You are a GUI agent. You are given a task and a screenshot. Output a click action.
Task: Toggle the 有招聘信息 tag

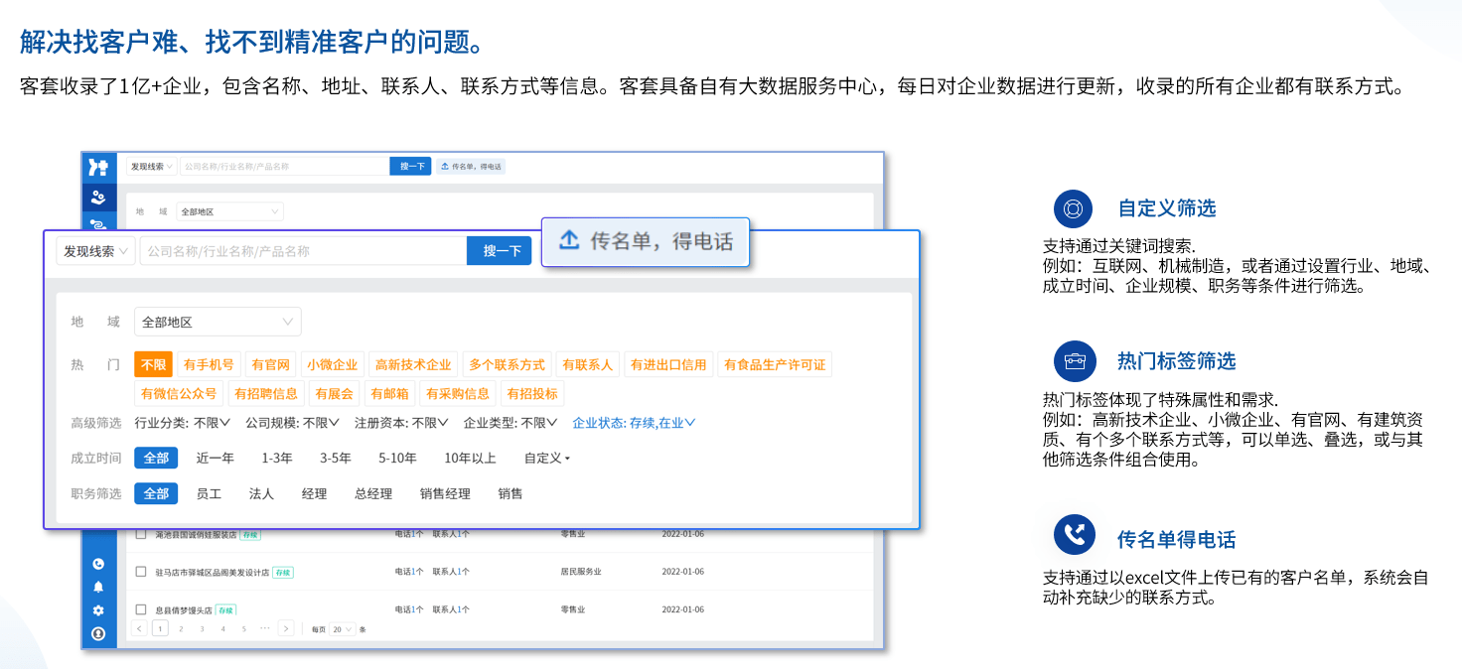266,393
